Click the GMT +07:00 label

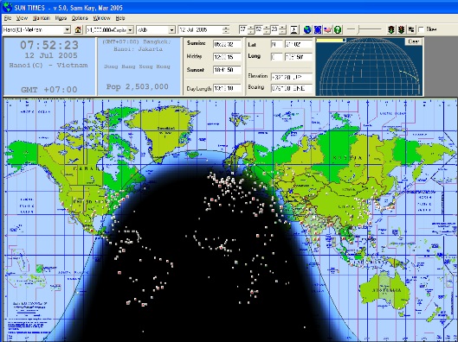pyautogui.click(x=49, y=90)
